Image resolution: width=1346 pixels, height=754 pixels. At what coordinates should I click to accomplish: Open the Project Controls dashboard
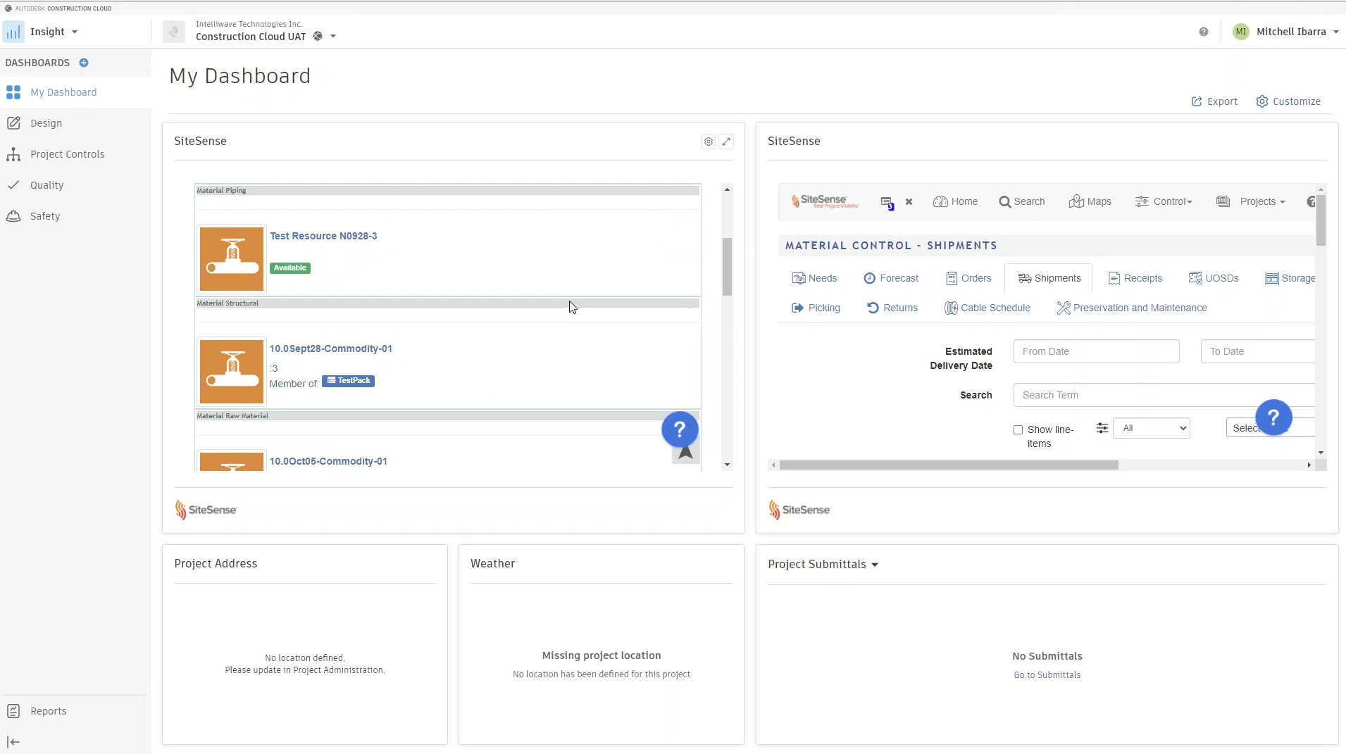point(75,154)
